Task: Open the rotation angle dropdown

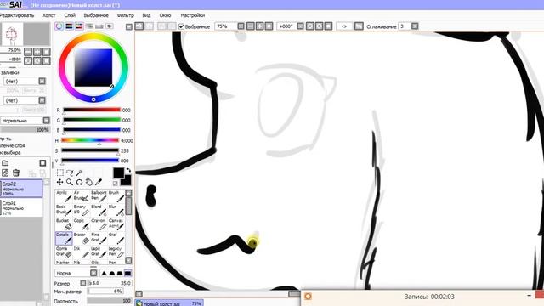Action: [x=300, y=26]
